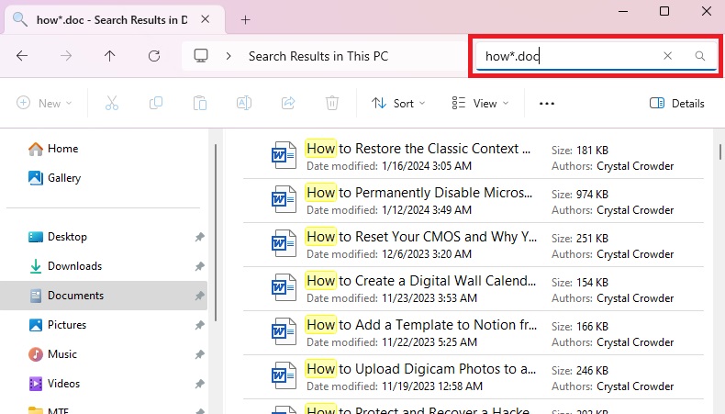
Task: Select 'How to Create a Digital Wall Calend...' file
Action: (474, 288)
